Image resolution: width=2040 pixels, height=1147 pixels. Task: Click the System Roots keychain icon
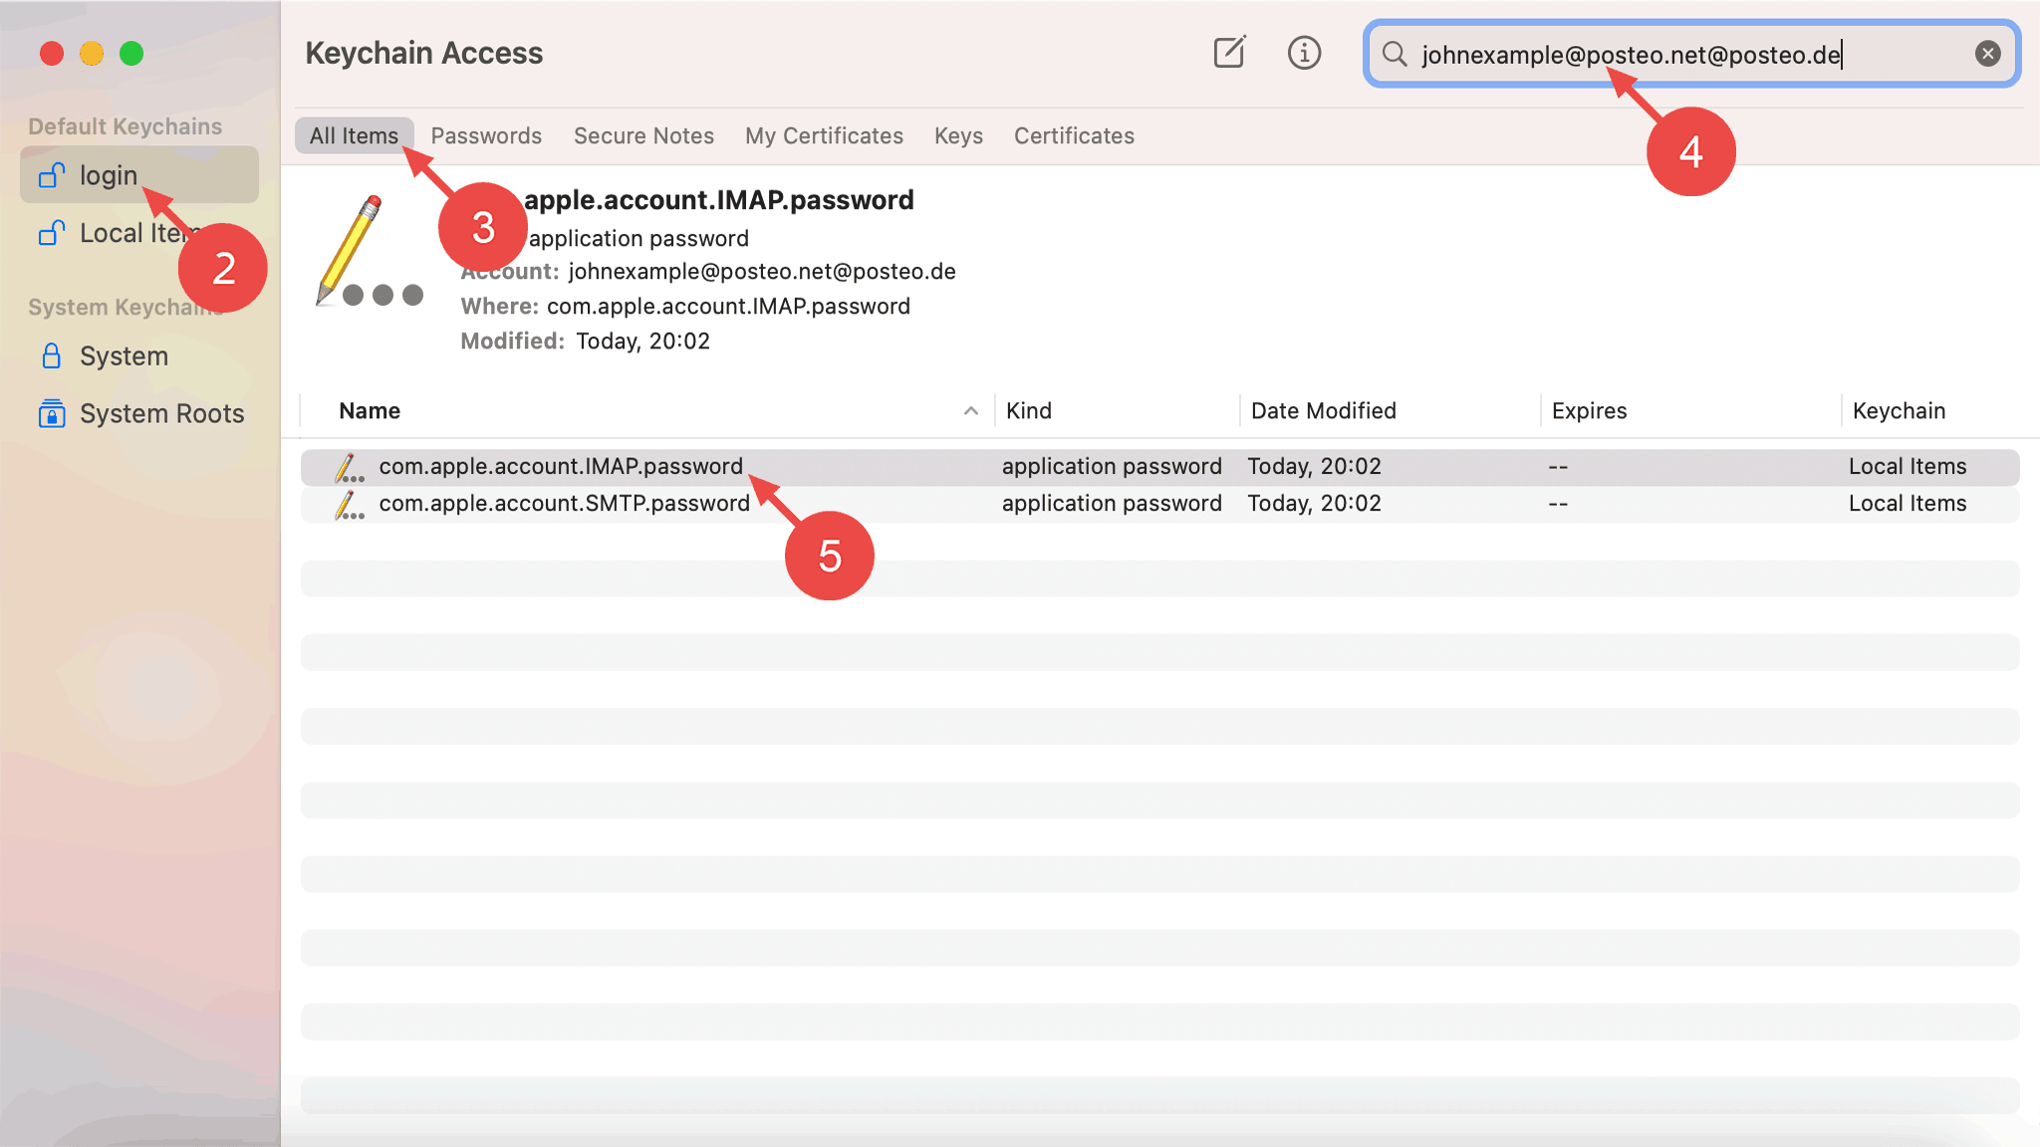coord(52,413)
